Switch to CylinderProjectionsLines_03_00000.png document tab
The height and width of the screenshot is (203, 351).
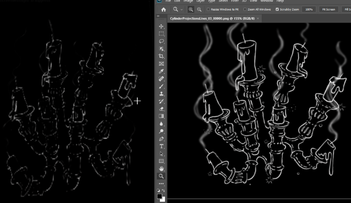[212, 19]
